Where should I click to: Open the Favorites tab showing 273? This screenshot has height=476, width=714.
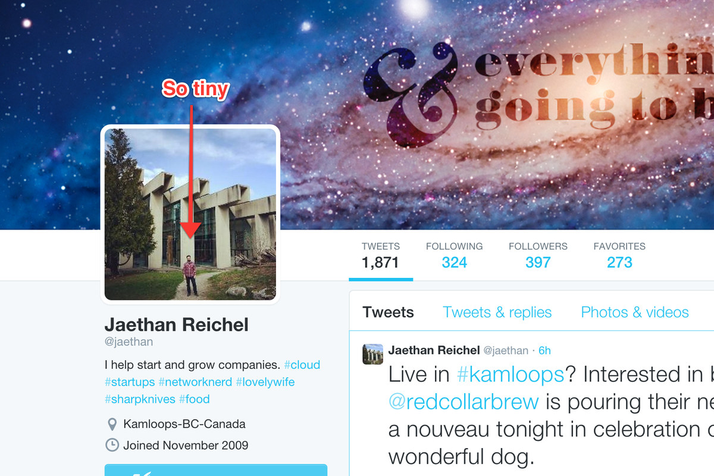[x=619, y=255]
